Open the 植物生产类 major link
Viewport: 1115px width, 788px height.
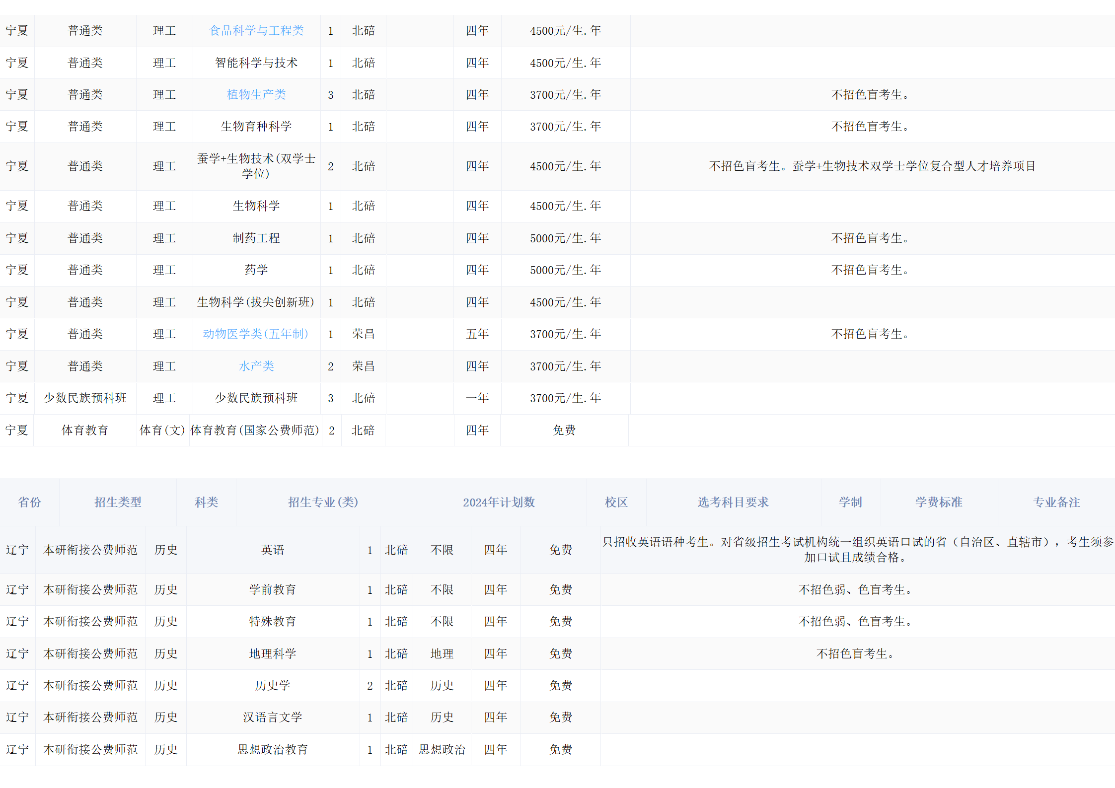coord(256,94)
